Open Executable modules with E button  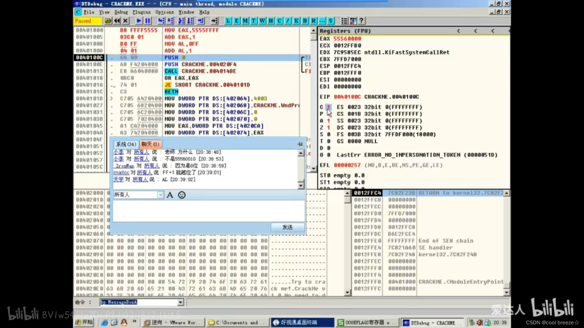tap(237, 21)
